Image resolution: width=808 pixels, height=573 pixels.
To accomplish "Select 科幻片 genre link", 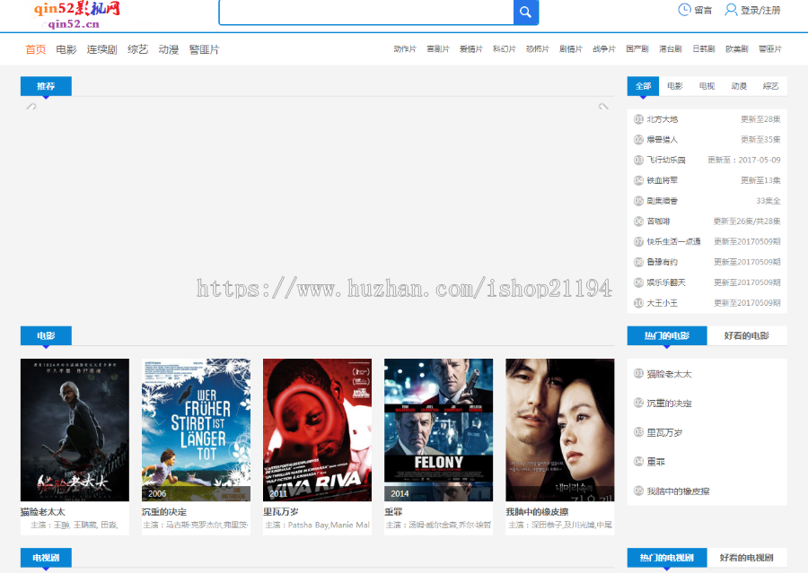I will (x=504, y=49).
